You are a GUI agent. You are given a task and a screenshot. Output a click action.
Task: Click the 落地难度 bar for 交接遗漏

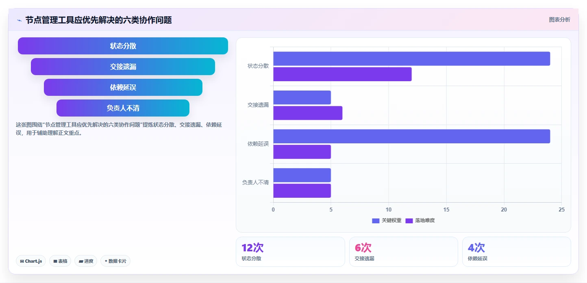pyautogui.click(x=308, y=113)
